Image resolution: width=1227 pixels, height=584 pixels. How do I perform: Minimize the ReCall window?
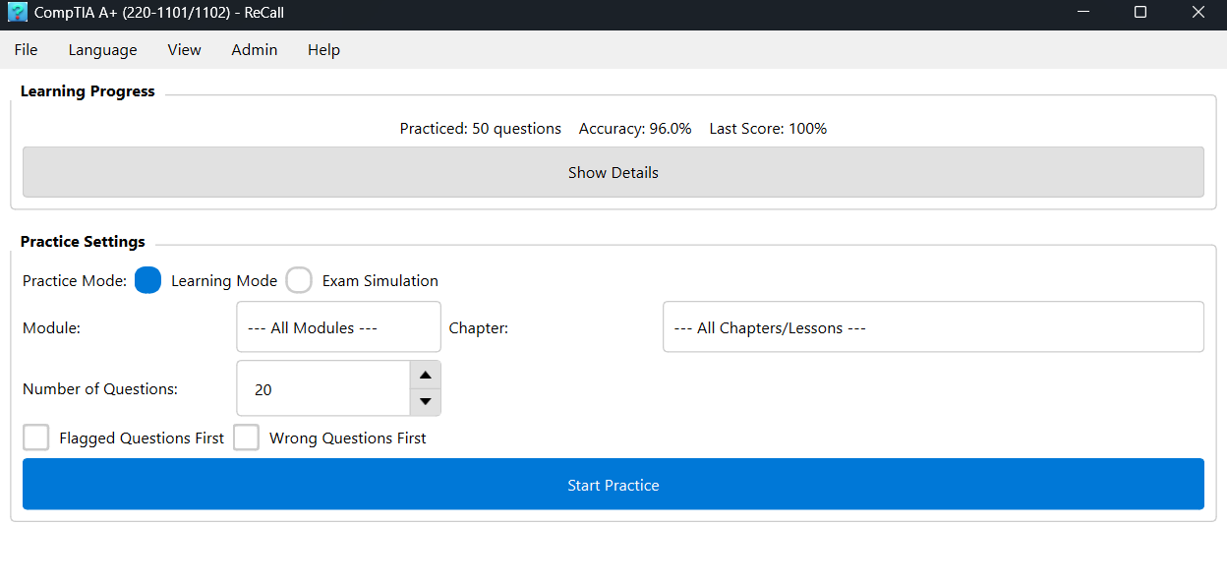click(x=1082, y=13)
